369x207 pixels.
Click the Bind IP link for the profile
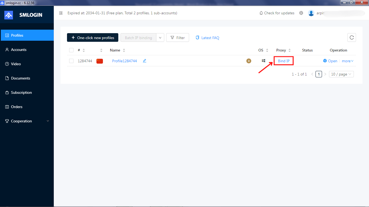click(283, 61)
